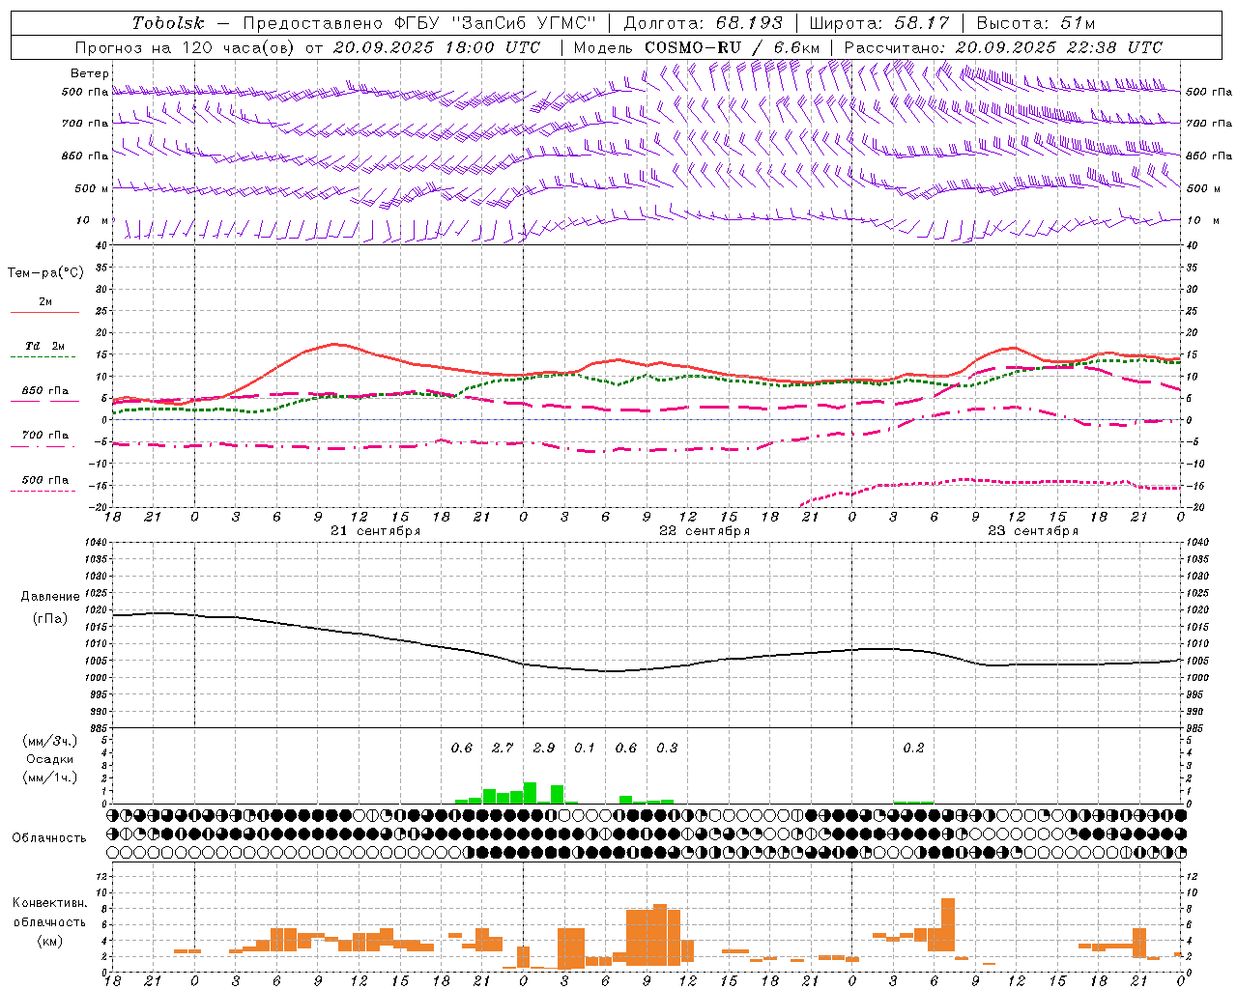Click the 'Высота: 51м' elevation value
Screen dimensions: 1237x989
[x=1036, y=23]
